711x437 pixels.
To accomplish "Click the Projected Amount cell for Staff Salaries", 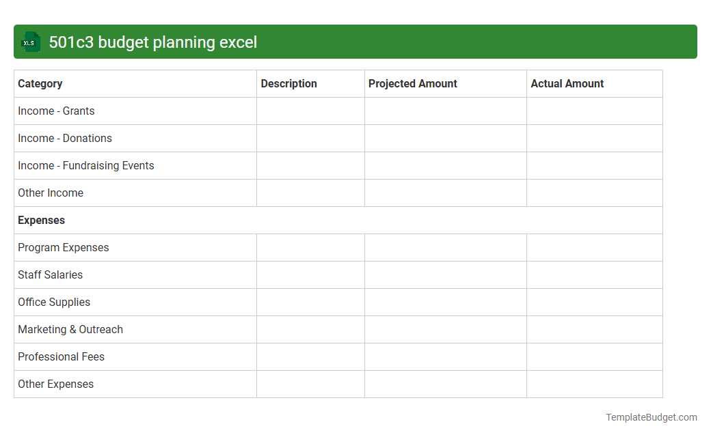I will [445, 274].
